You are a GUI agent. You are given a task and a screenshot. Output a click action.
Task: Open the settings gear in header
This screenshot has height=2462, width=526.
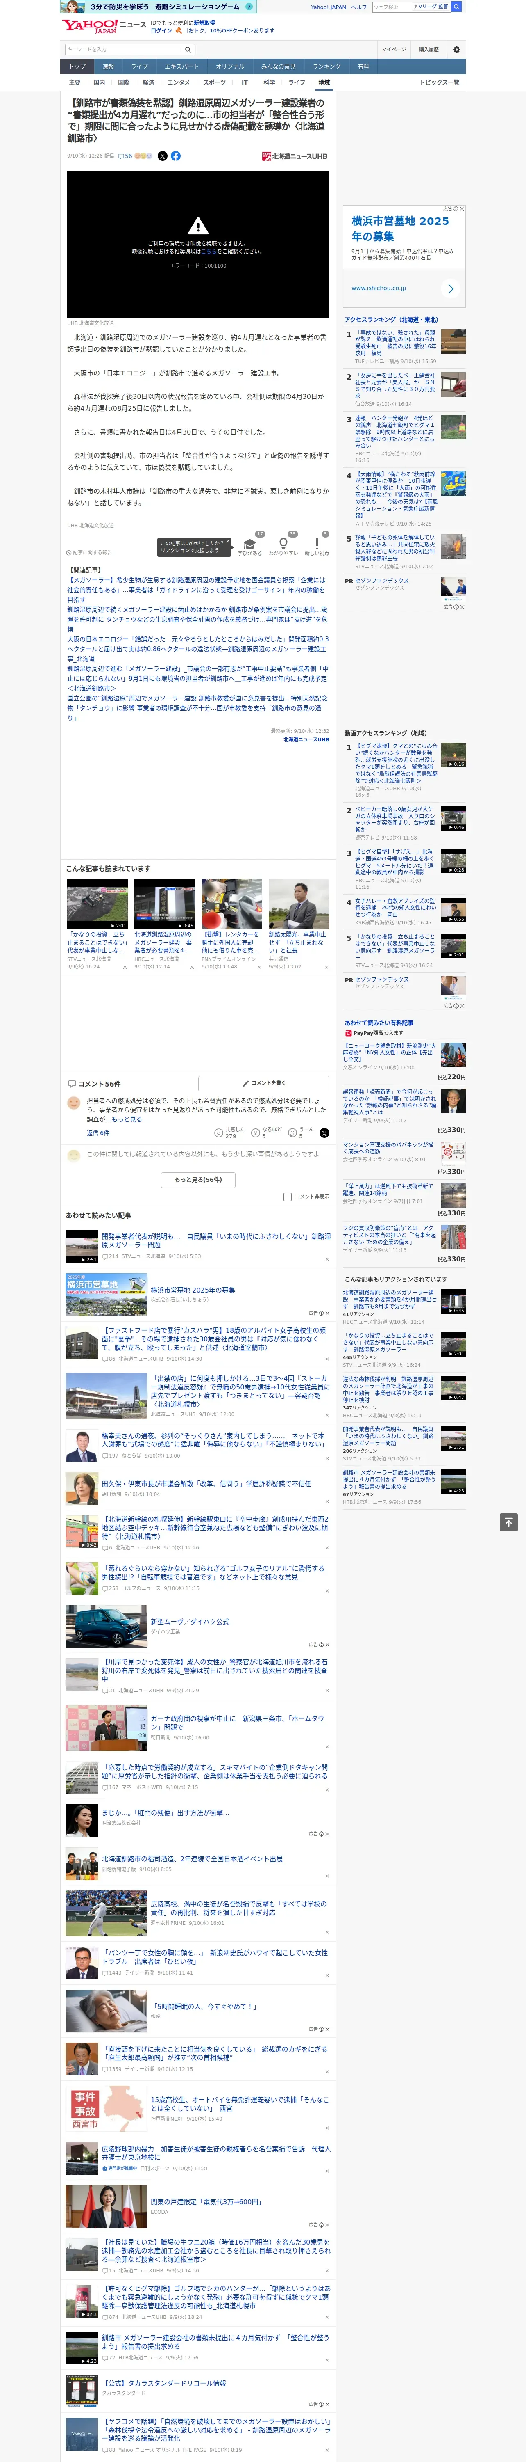pyautogui.click(x=456, y=49)
